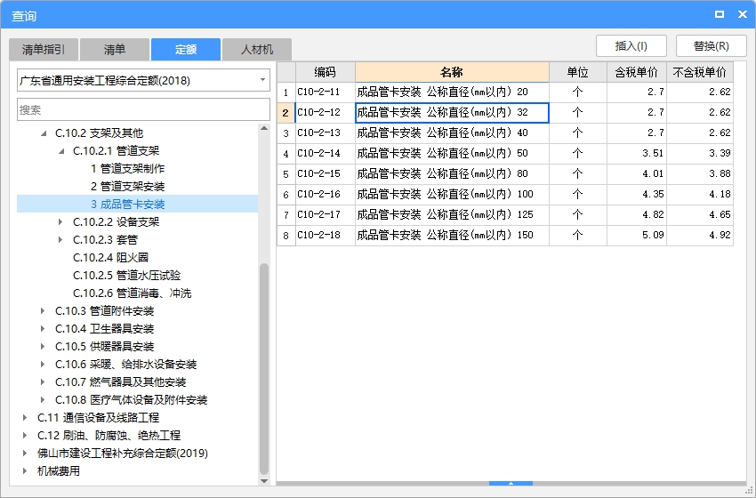Collapse the C.10.2.1 管道支架 node
The height and width of the screenshot is (498, 756).
(x=61, y=151)
